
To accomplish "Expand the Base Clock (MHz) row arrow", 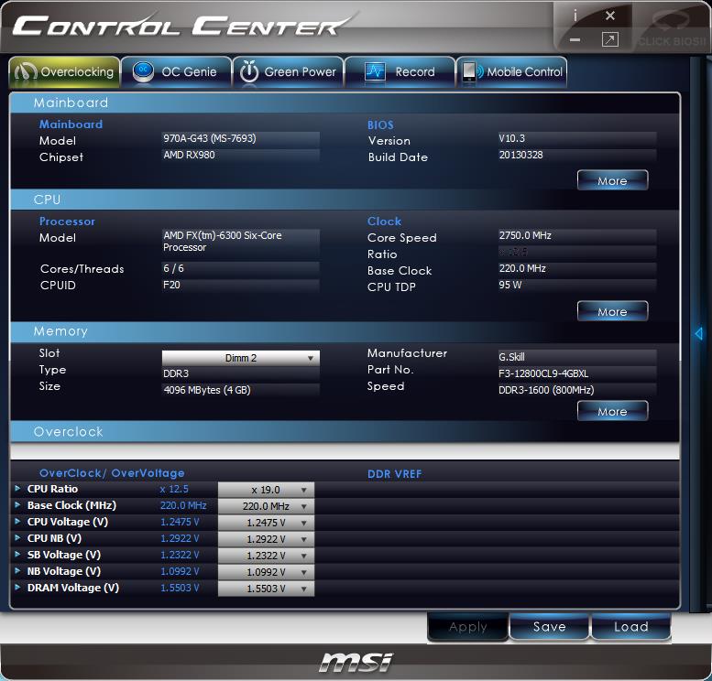I will click(x=17, y=505).
